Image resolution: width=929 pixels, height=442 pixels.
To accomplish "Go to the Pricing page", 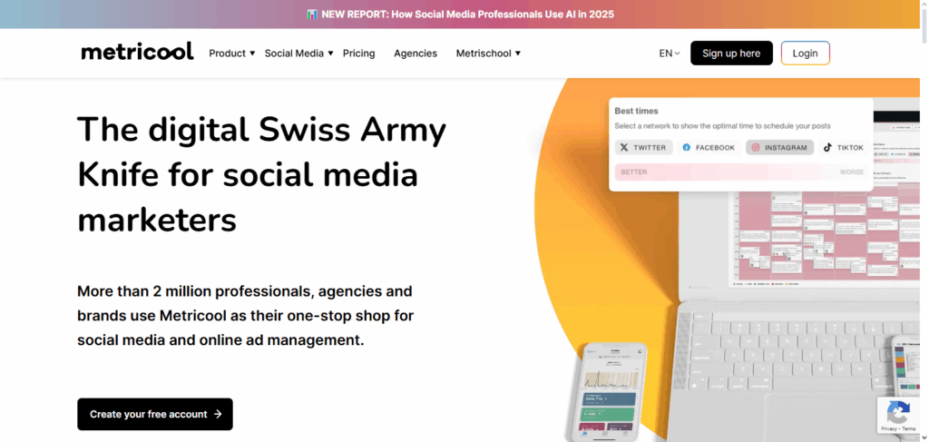I will point(358,54).
